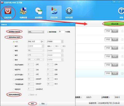This screenshot has width=124, height=106.
Task: Select the 每月 radio option
Action: click(x=14, y=55)
